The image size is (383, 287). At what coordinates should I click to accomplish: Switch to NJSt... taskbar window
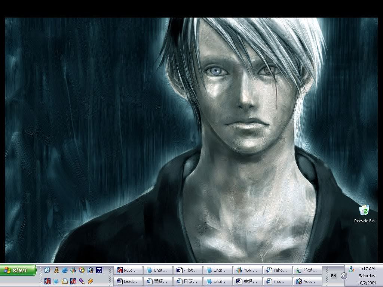click(x=128, y=270)
